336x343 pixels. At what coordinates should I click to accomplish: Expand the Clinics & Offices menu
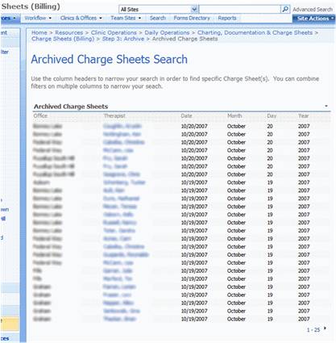(x=81, y=18)
